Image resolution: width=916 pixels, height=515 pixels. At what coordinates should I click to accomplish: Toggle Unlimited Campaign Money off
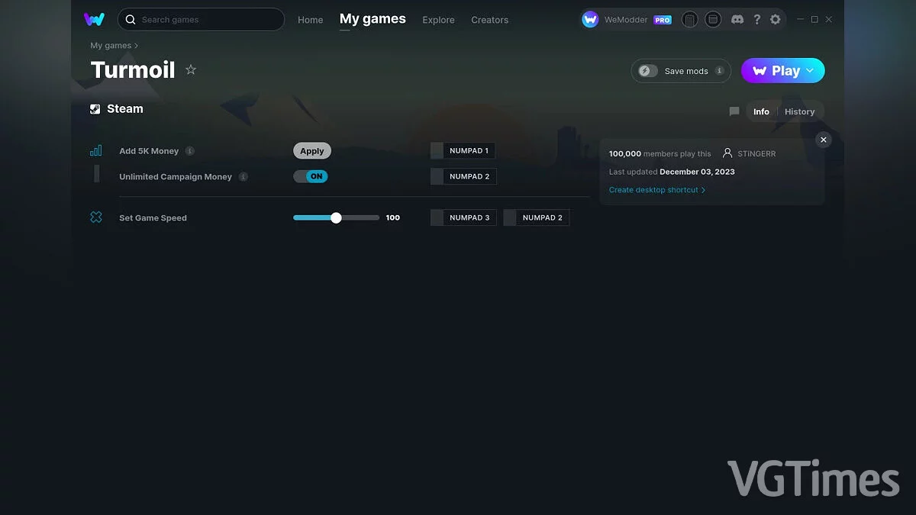coord(311,176)
